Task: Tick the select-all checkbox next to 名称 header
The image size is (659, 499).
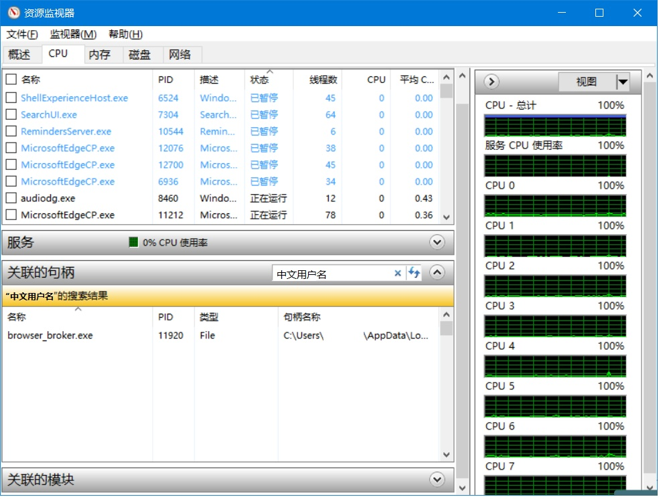Action: [11, 80]
